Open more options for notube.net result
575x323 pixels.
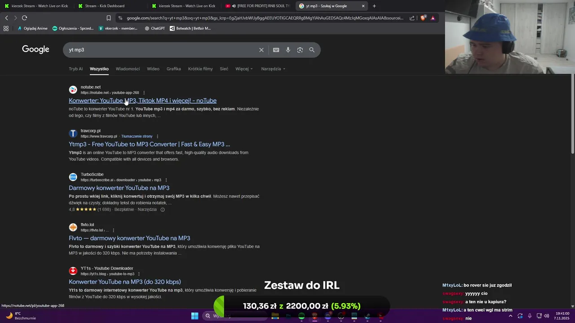[x=144, y=93]
